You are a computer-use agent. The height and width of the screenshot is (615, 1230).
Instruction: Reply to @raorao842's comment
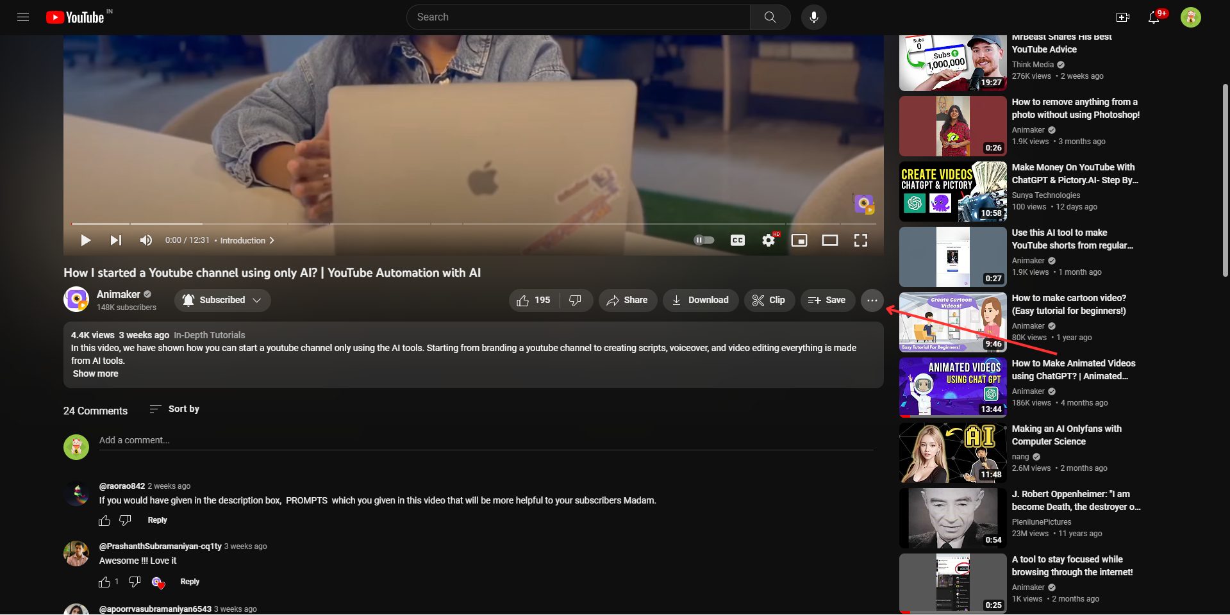157,520
